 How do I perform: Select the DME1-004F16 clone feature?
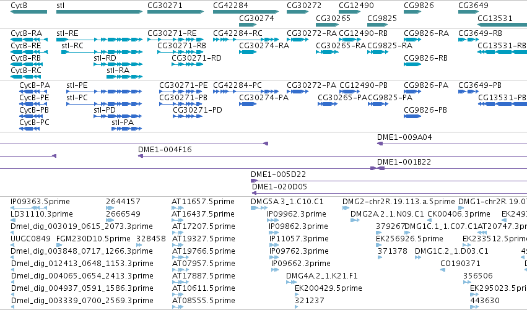pyautogui.click(x=333, y=156)
